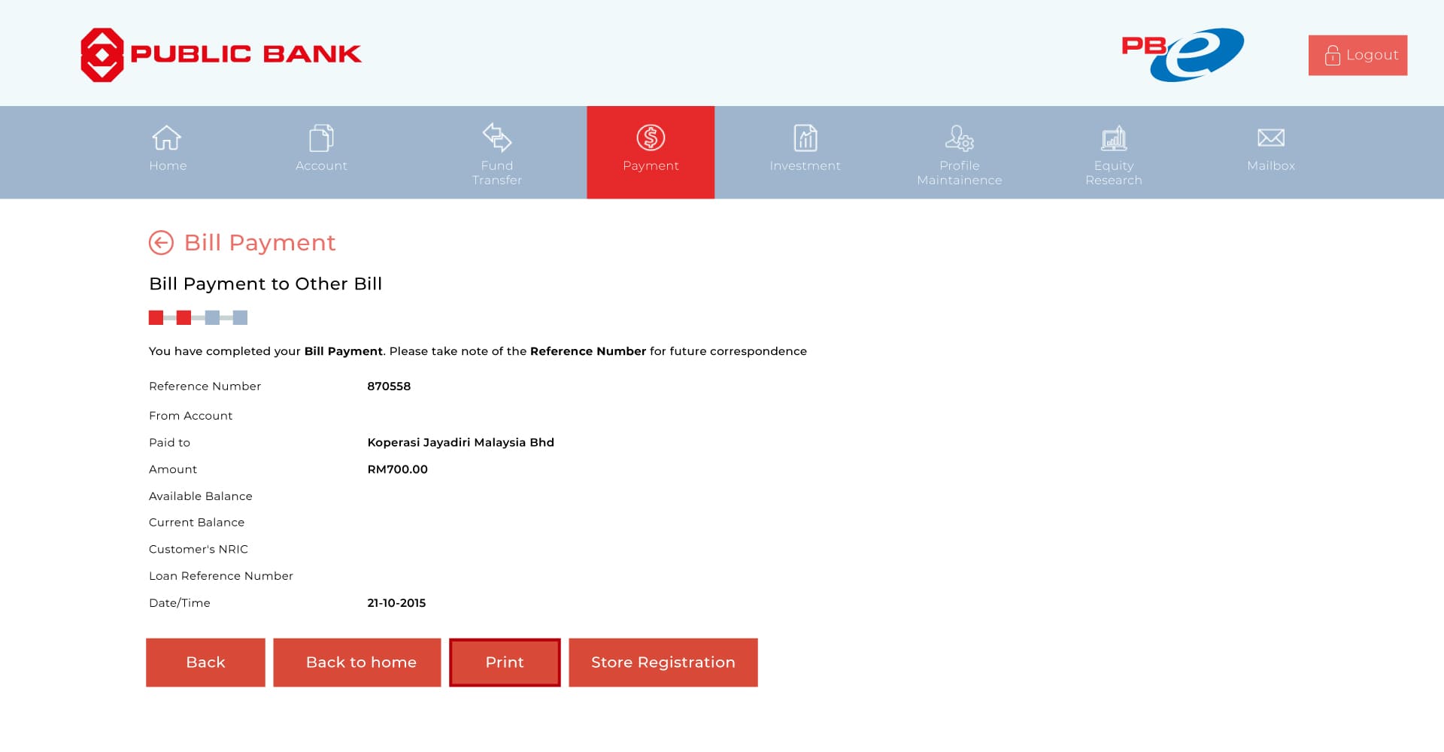1444x752 pixels.
Task: Open the Account section icon
Action: 321,138
